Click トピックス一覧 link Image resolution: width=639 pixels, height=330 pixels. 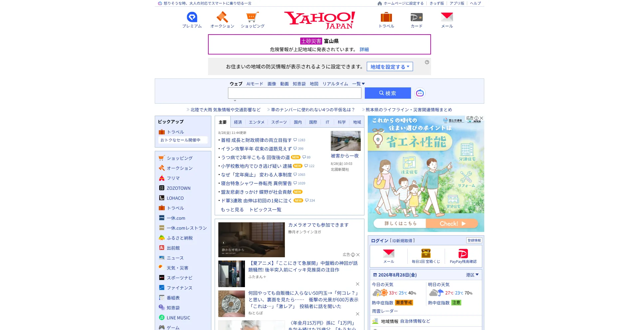click(x=265, y=210)
